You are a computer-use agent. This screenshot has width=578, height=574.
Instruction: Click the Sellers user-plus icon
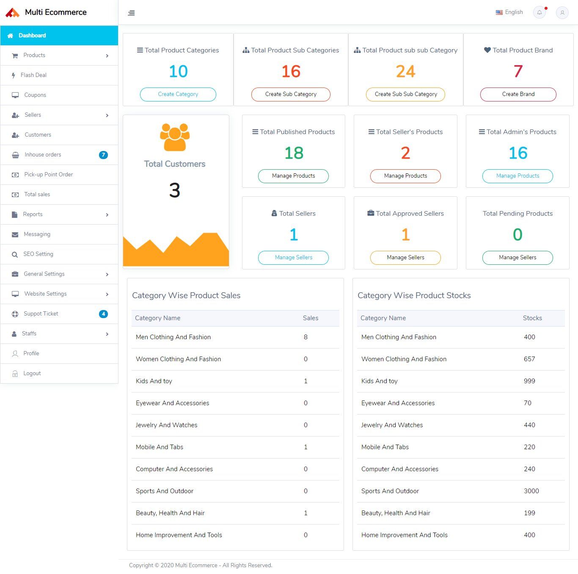(15, 115)
